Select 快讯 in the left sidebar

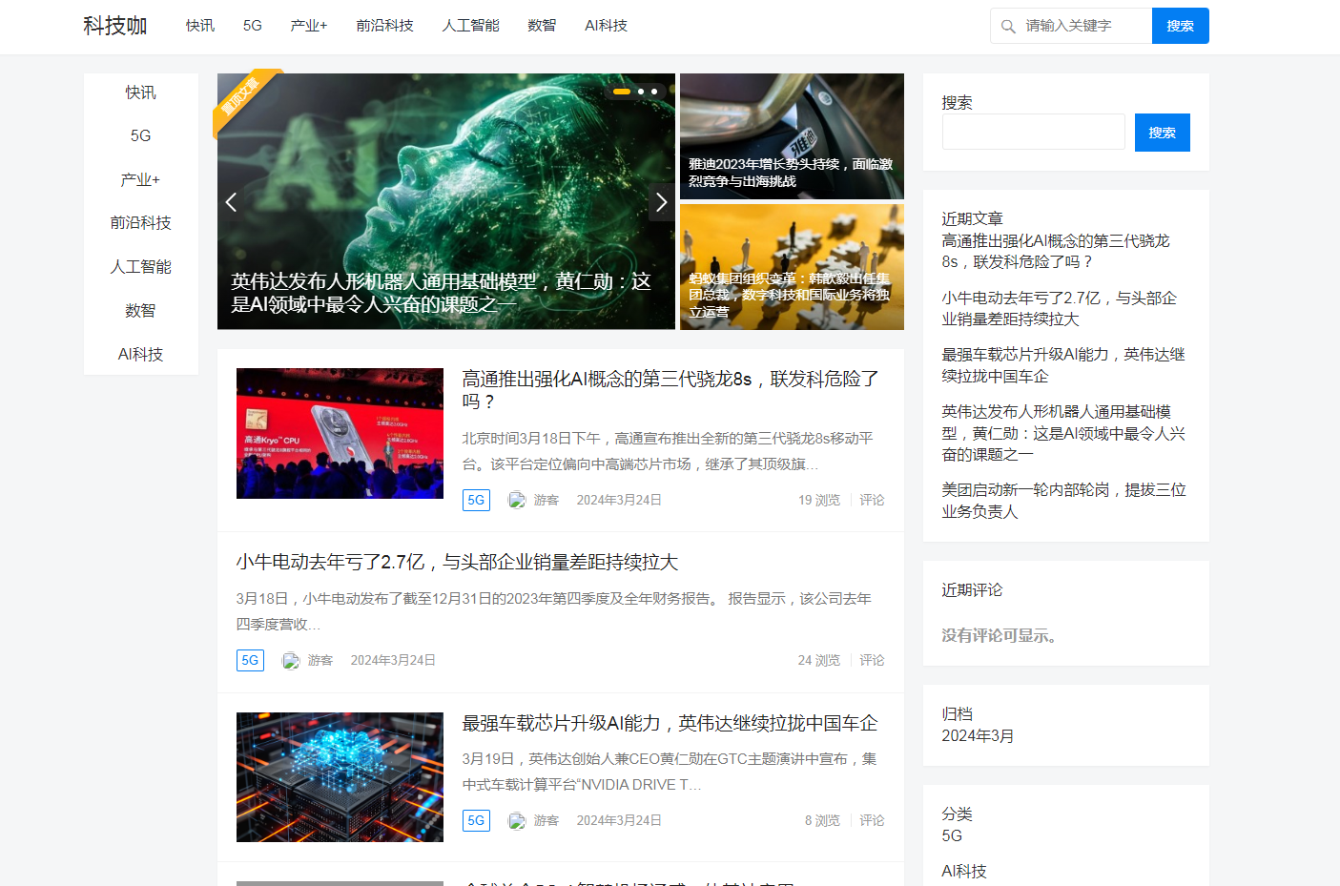[x=141, y=93]
